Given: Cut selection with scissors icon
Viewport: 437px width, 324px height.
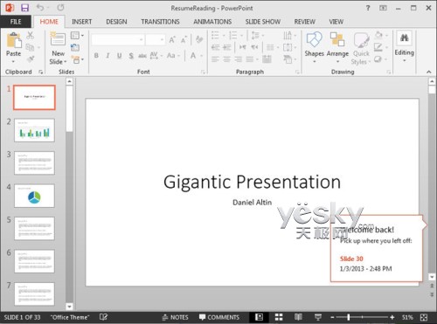Looking at the screenshot, I should (x=30, y=35).
